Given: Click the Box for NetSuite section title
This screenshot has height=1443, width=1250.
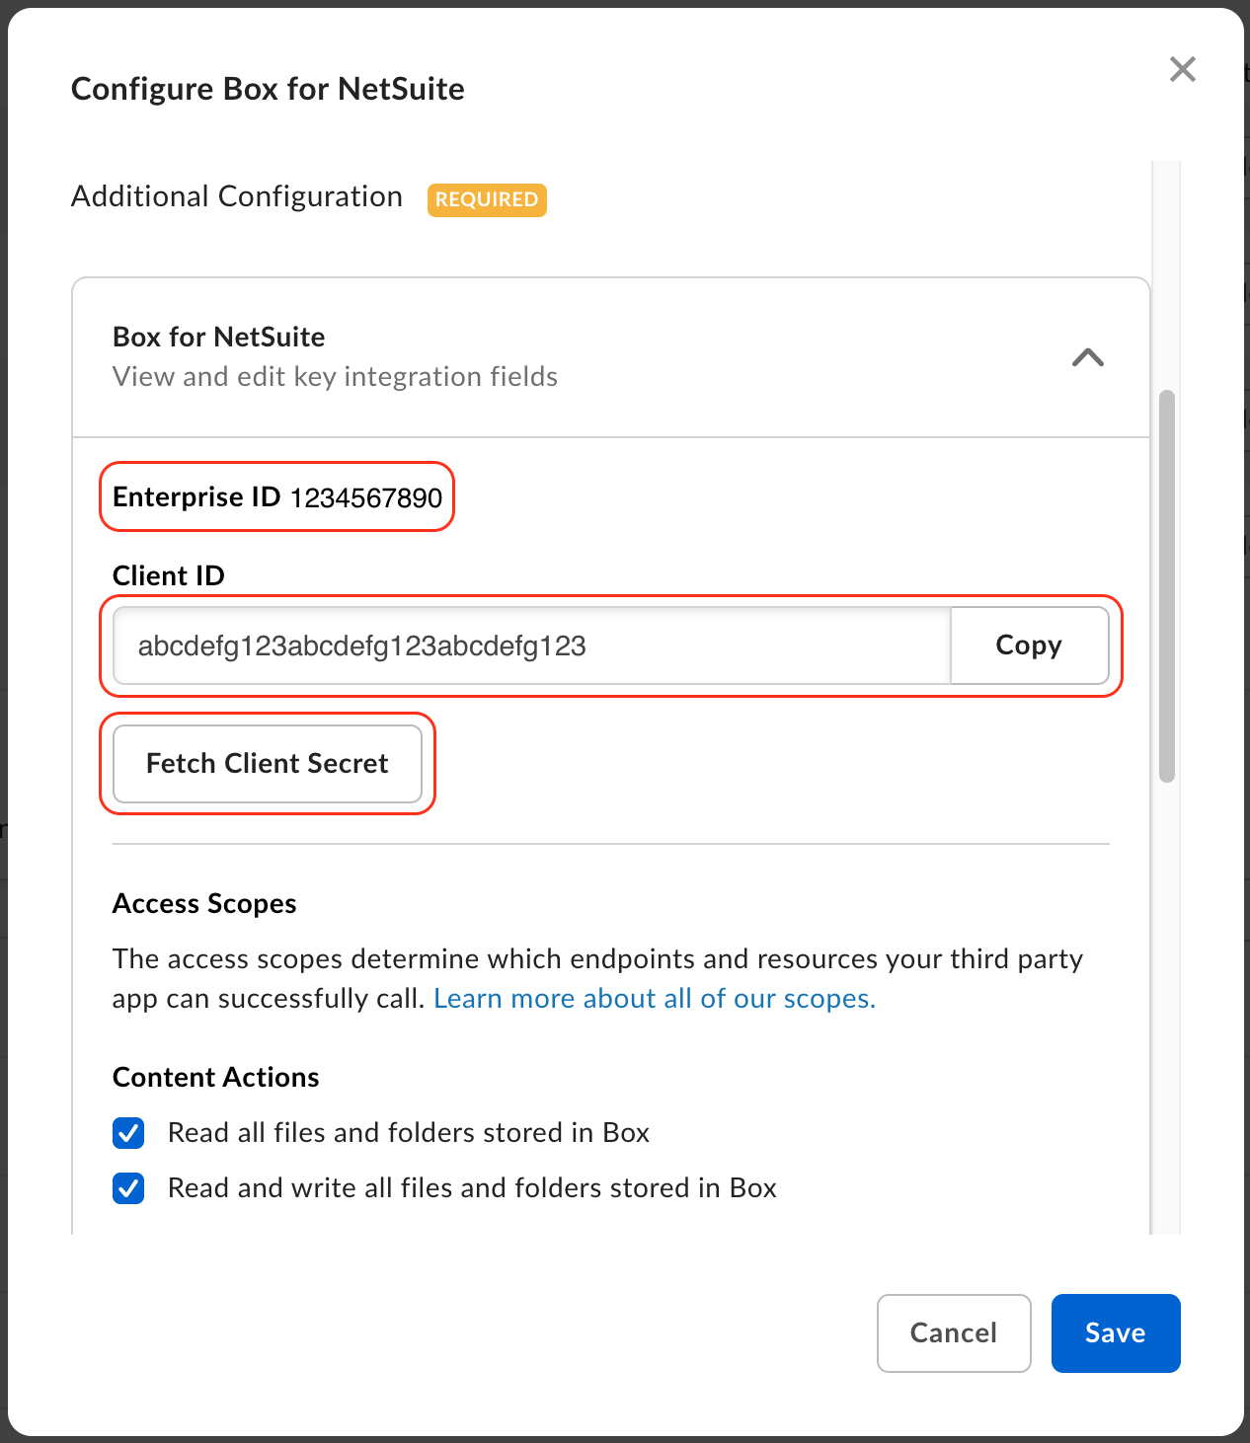Looking at the screenshot, I should pyautogui.click(x=218, y=337).
